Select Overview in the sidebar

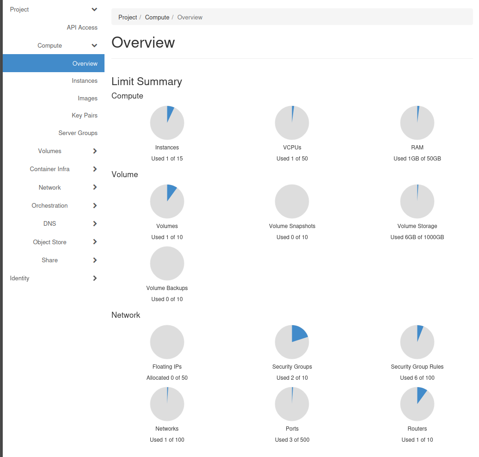(x=85, y=63)
